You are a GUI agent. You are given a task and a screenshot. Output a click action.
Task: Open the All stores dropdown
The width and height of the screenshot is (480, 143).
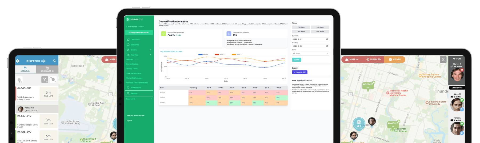pos(310,53)
